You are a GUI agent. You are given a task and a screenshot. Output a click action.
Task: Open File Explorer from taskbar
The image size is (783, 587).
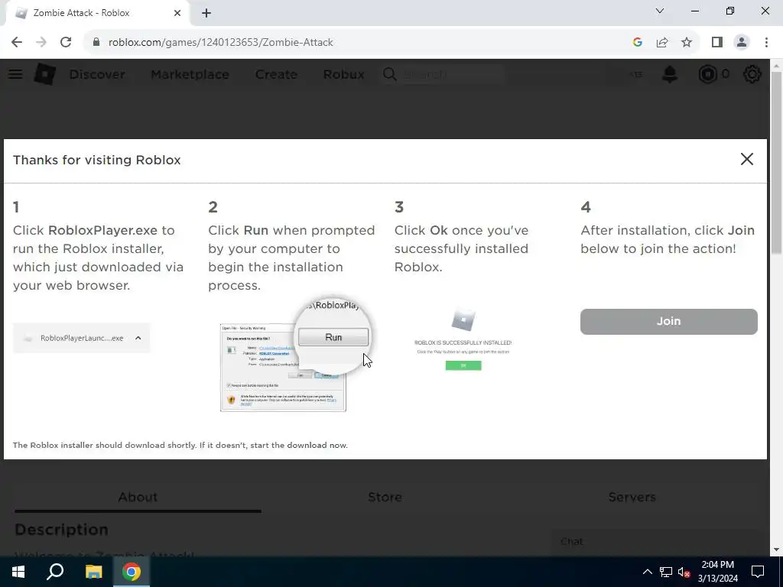[93, 572]
